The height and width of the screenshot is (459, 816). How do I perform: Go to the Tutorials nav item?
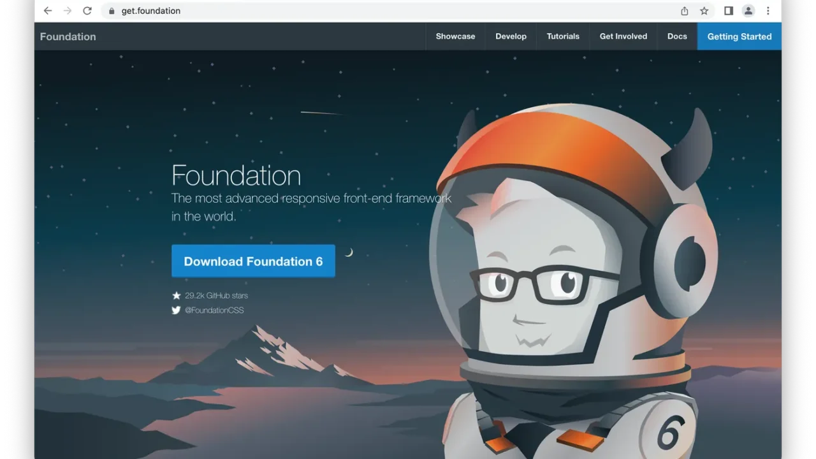pos(563,36)
